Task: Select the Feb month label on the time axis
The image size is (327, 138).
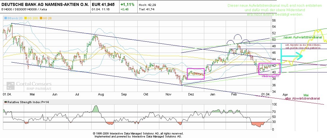Action: click(x=234, y=94)
